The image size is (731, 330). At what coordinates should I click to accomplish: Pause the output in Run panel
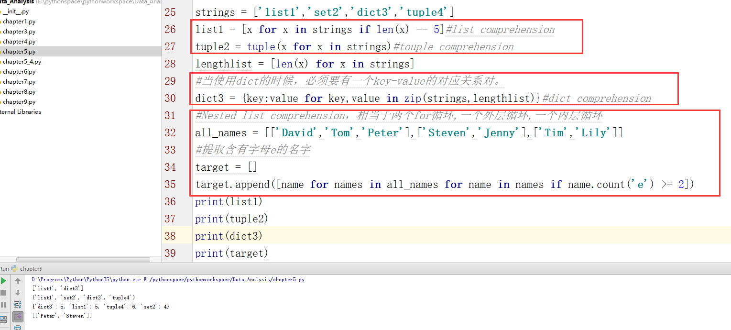click(x=3, y=305)
